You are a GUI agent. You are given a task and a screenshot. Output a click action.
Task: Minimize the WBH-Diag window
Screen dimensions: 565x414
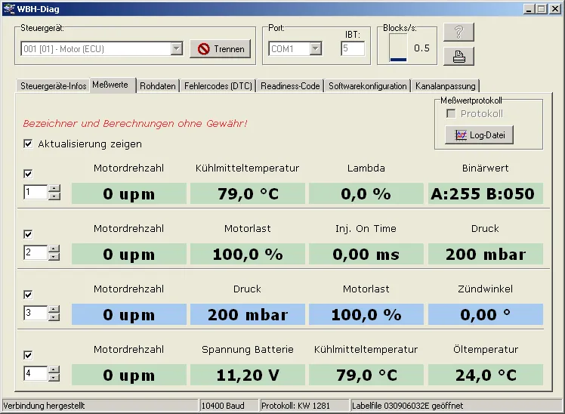(529, 9)
